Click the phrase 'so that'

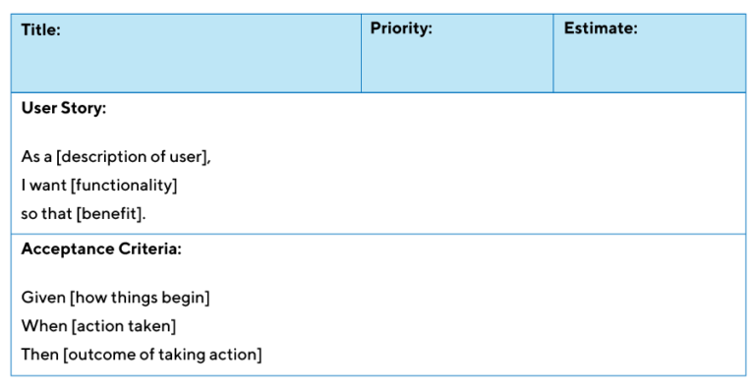pyautogui.click(x=47, y=214)
